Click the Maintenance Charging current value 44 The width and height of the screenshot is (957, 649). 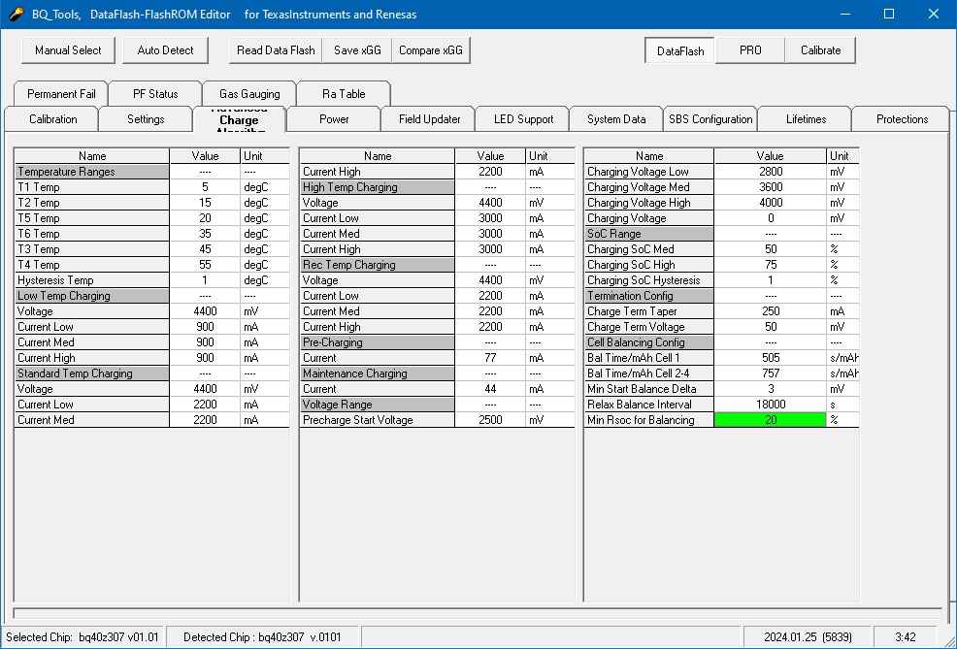pos(490,389)
